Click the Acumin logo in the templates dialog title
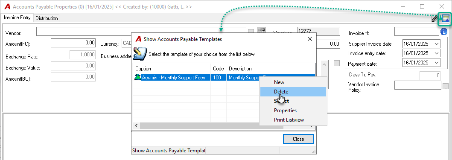 click(139, 39)
